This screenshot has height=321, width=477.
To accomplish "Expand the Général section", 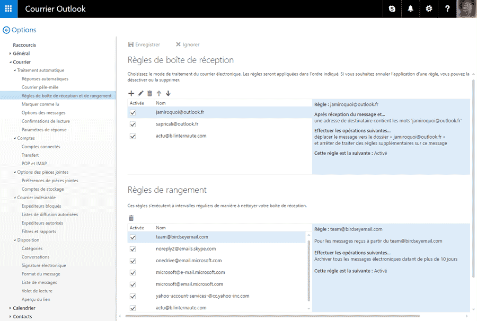I will [x=10, y=53].
